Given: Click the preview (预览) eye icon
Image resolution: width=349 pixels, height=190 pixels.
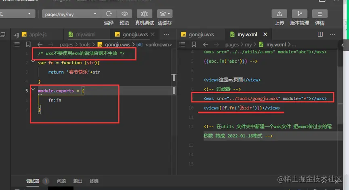Looking at the screenshot, I should pyautogui.click(x=125, y=14).
